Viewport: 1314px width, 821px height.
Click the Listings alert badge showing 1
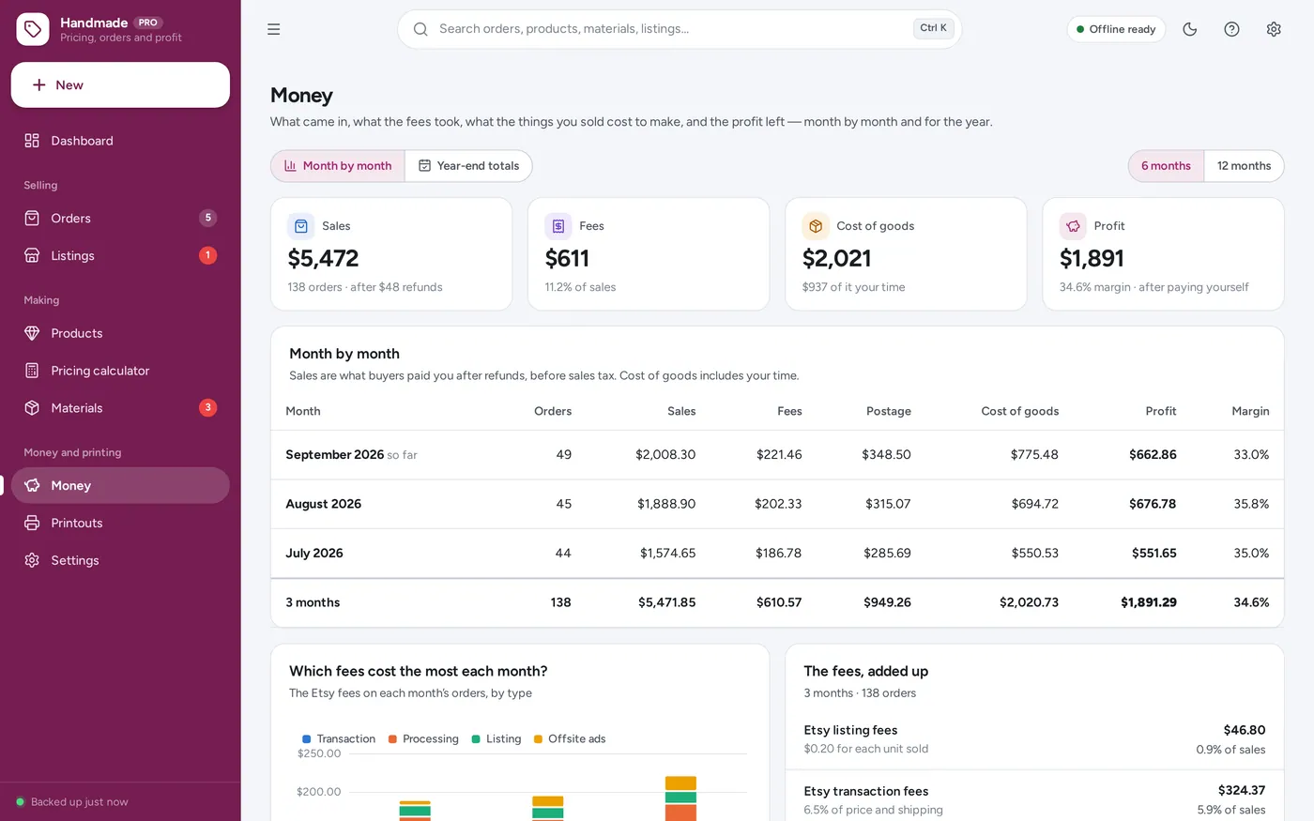click(208, 255)
